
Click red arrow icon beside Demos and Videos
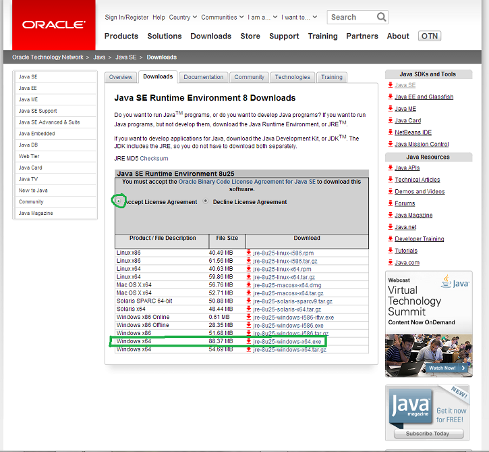(x=390, y=191)
